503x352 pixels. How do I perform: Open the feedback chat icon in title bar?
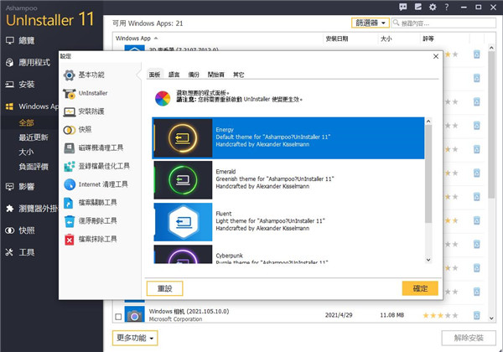point(403,7)
